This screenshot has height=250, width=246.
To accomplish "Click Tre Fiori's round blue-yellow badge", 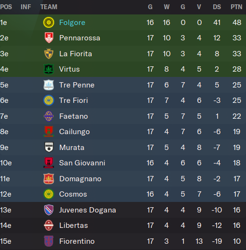I will (x=49, y=100).
